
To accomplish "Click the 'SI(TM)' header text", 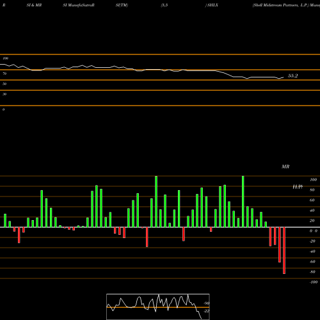I will (122, 5).
